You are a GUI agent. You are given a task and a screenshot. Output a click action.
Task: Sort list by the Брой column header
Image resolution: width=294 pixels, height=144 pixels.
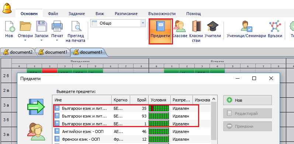click(139, 100)
